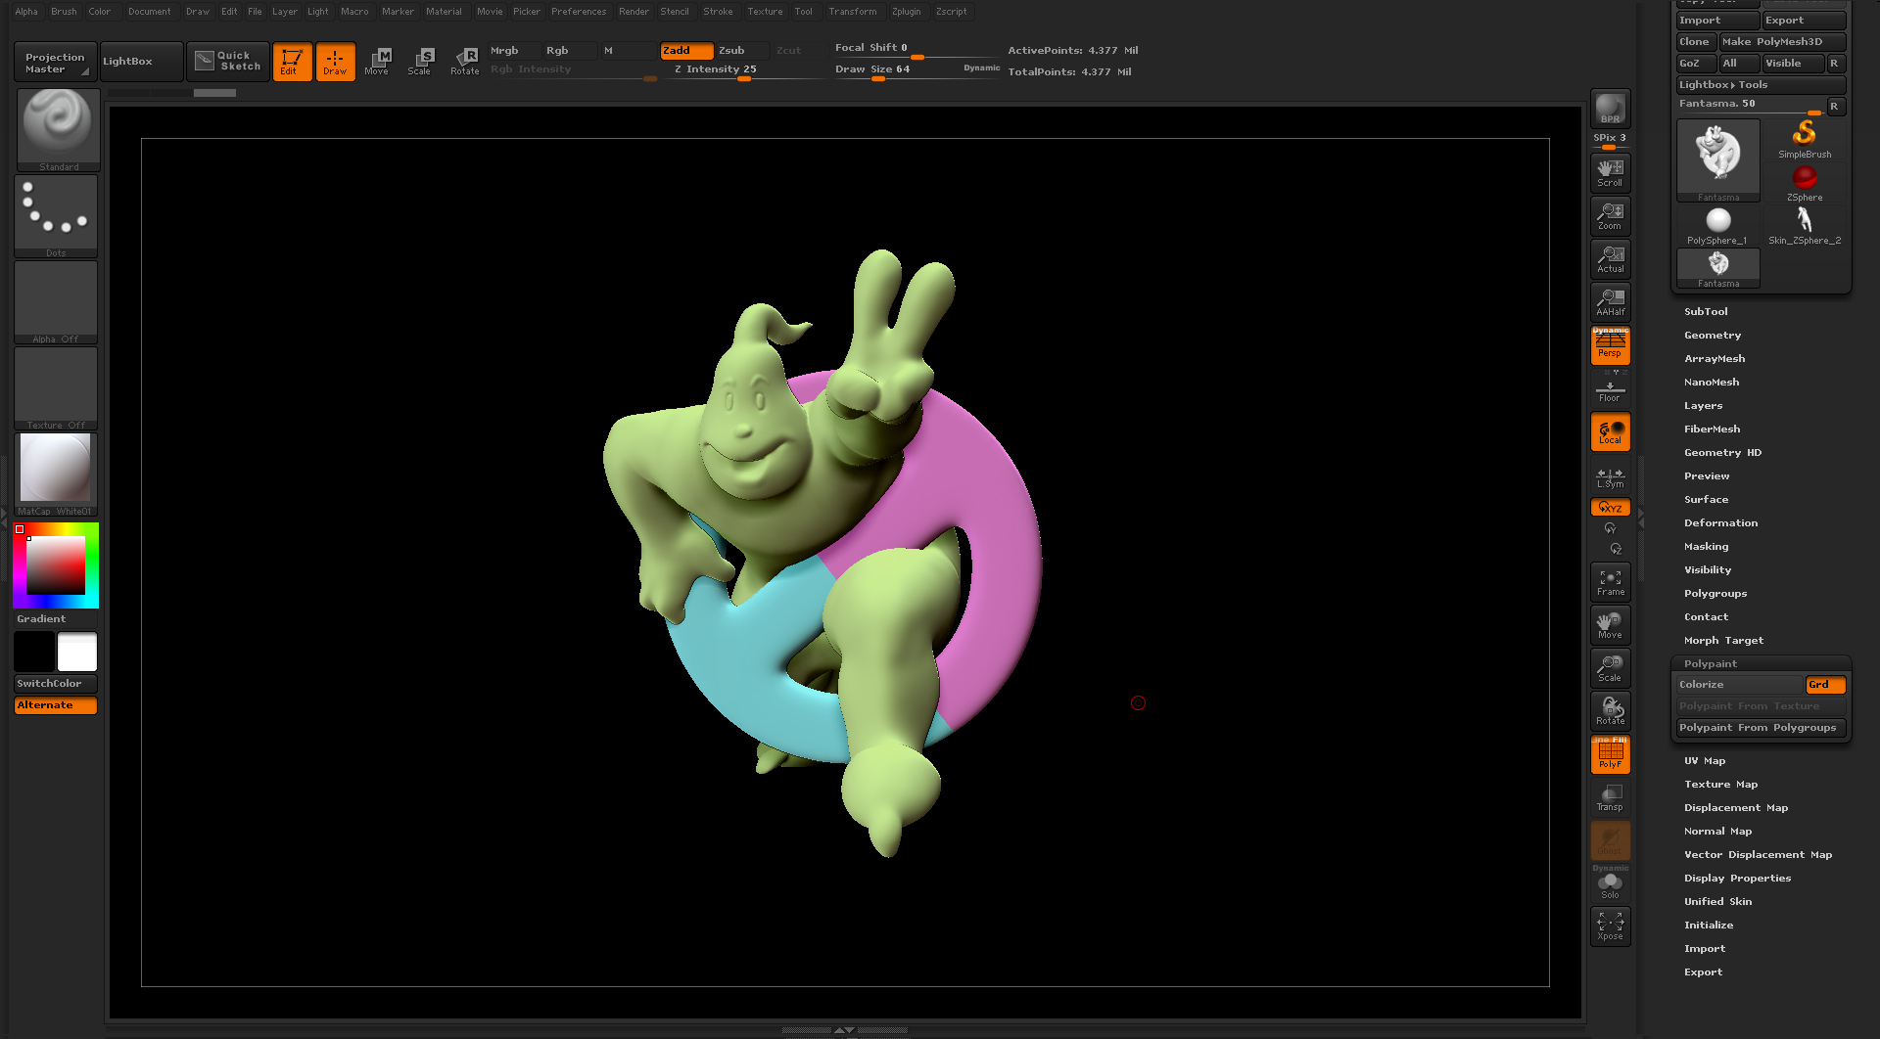Open the Render menu
1880x1039 pixels.
click(634, 12)
